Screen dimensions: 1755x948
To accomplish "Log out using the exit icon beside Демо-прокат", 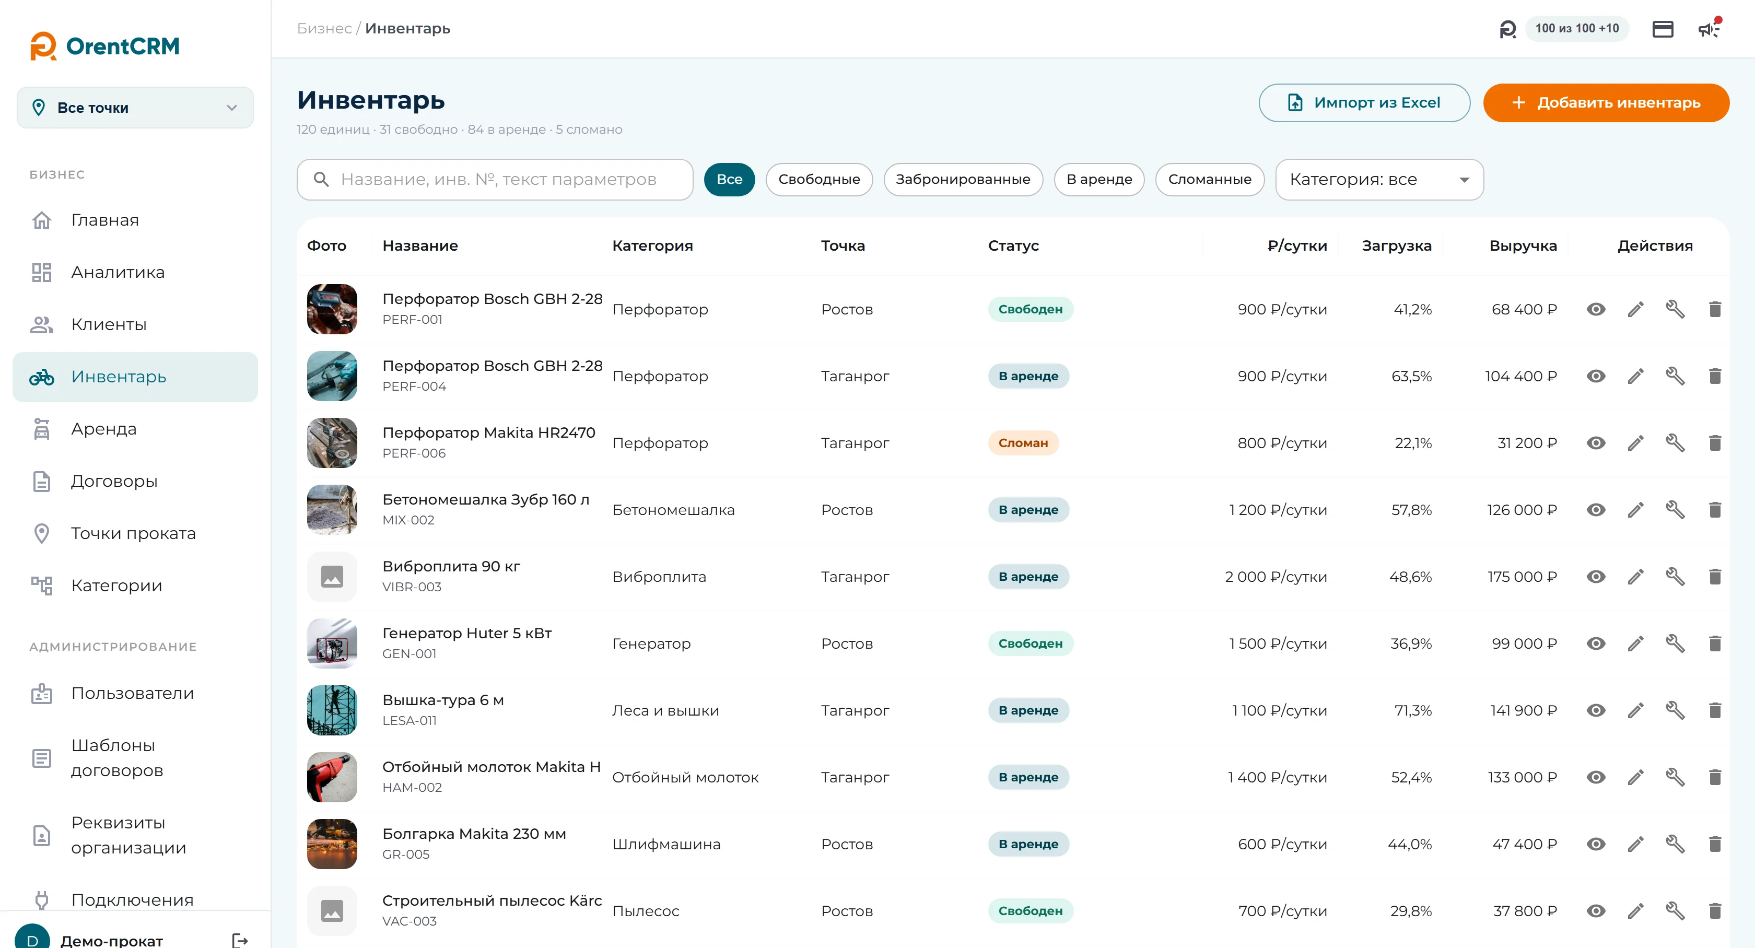I will click(240, 940).
